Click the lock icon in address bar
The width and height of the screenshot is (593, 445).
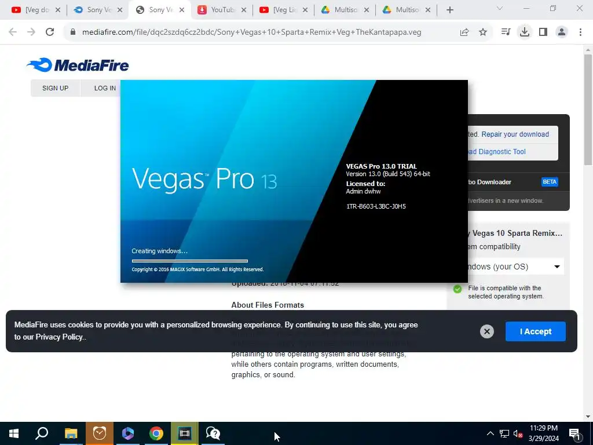(73, 32)
